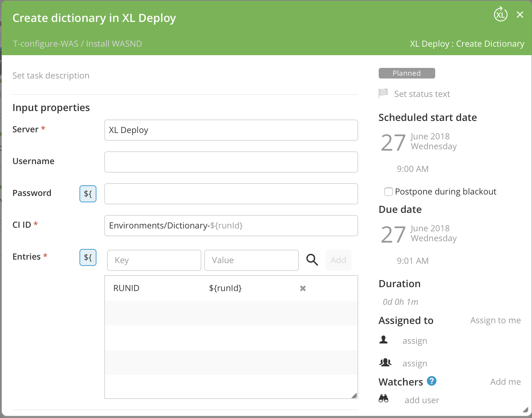Focus the Username input field
The image size is (532, 418).
click(x=231, y=162)
